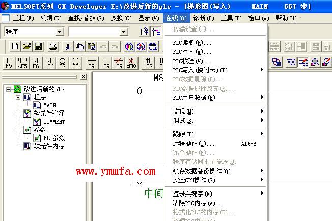332x221 pixels.
Task: Click the Open Project folder icon
Action: coord(26,46)
